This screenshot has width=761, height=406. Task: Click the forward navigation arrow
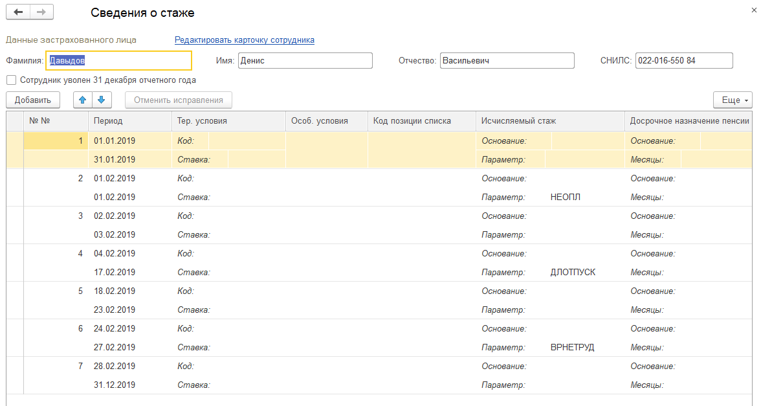tap(41, 12)
